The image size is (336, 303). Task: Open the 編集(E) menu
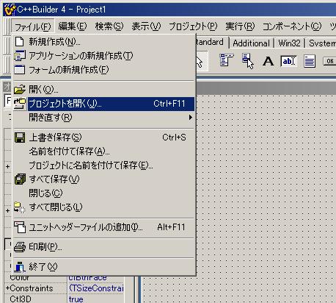pos(73,26)
